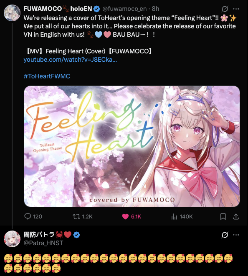Open Patra's profile avatar
The height and width of the screenshot is (276, 248).
tap(12, 239)
